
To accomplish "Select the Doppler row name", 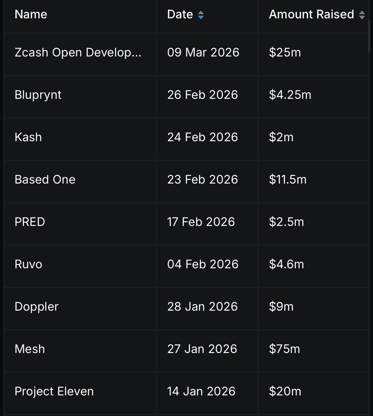I will click(x=36, y=307).
